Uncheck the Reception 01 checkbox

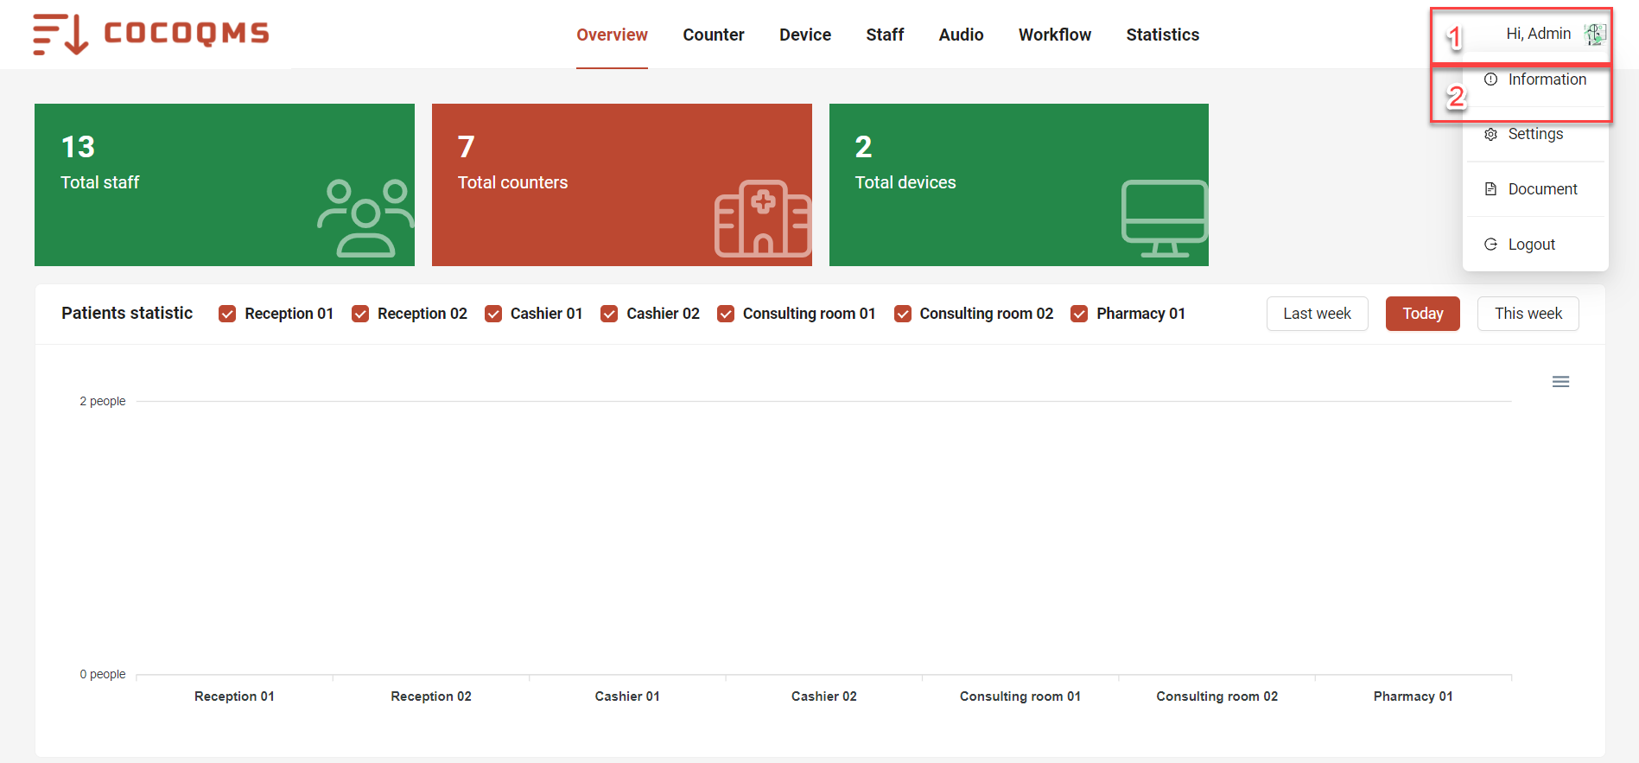[227, 314]
